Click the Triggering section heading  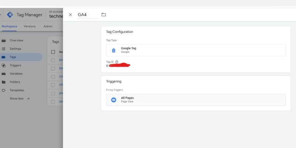click(114, 81)
